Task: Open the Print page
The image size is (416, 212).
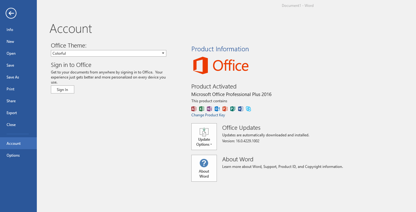Action: pos(18,89)
